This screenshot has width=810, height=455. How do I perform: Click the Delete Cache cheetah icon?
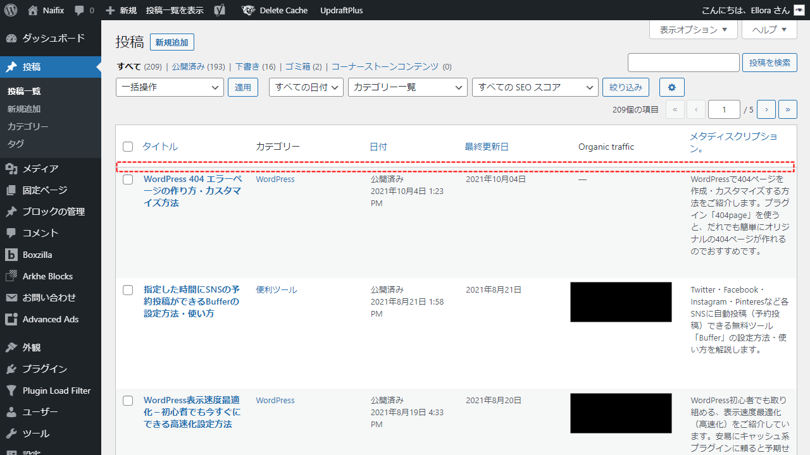click(x=249, y=10)
